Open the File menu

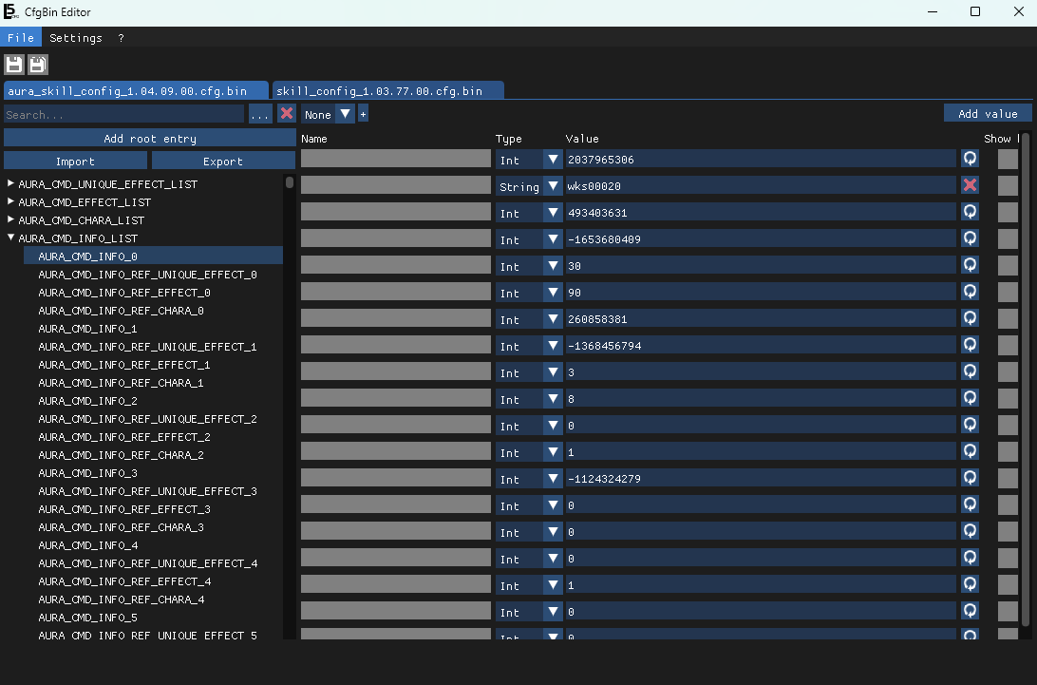tap(21, 38)
